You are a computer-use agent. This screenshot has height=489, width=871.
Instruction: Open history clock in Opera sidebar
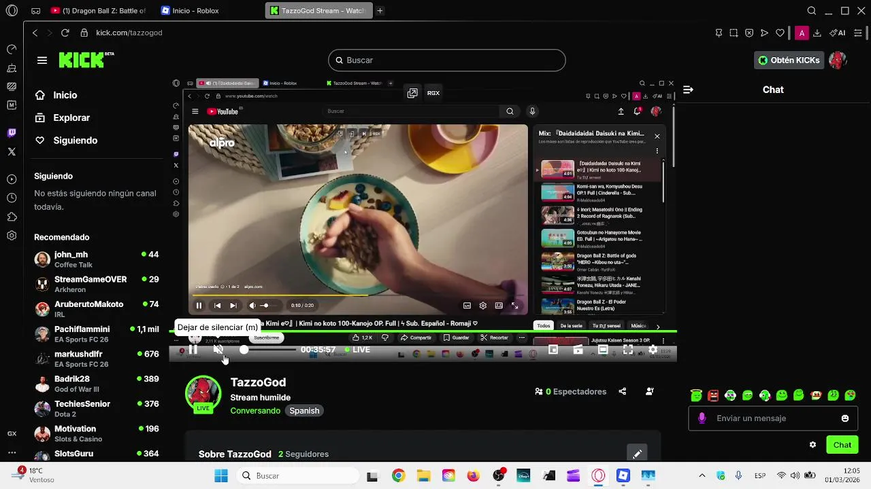pyautogui.click(x=12, y=198)
